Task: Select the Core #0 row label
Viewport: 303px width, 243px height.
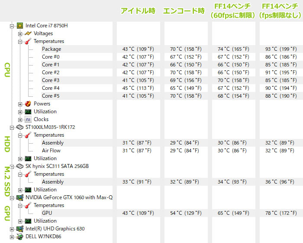Action: (x=51, y=57)
